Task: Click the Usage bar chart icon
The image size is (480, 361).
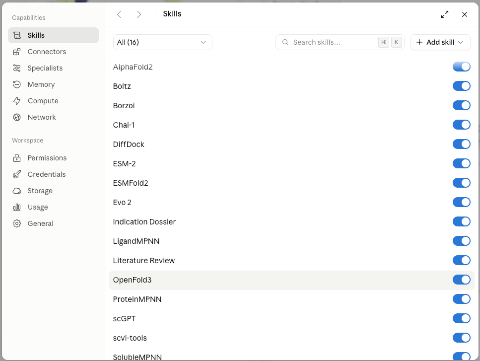Action: pyautogui.click(x=17, y=207)
